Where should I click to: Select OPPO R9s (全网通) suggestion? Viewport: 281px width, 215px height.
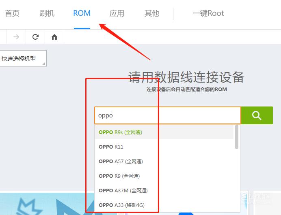pyautogui.click(x=164, y=132)
